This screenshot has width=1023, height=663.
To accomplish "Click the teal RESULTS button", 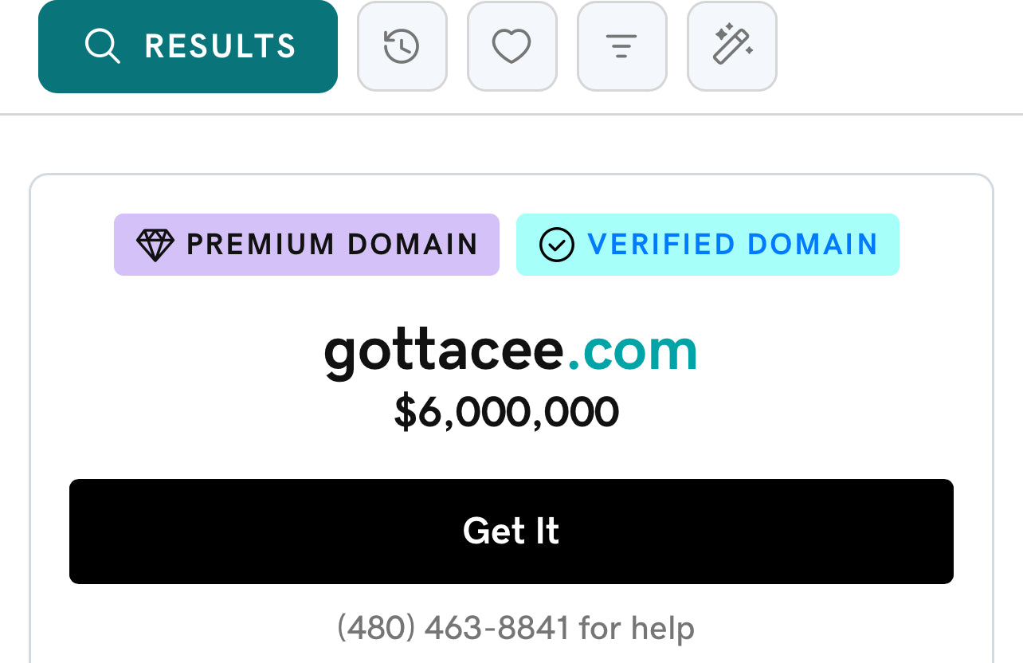I will coord(188,46).
